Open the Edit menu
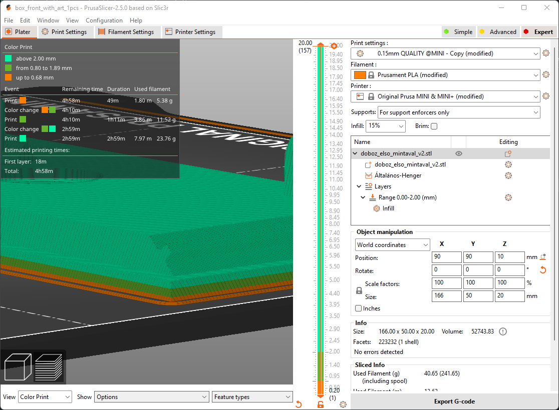 point(25,20)
